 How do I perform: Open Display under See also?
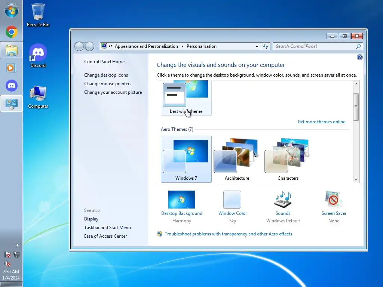pyautogui.click(x=91, y=219)
